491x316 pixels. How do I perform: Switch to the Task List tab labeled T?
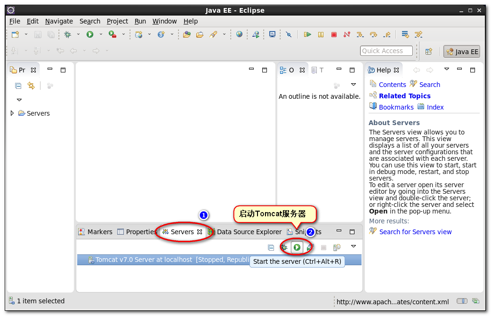pyautogui.click(x=317, y=70)
